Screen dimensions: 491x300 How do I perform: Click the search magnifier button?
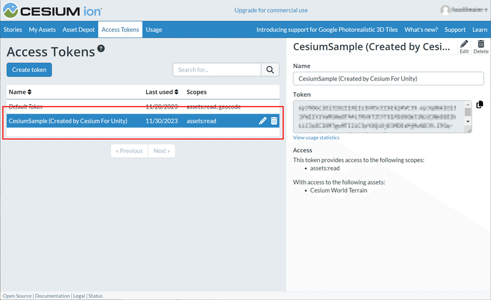pyautogui.click(x=270, y=69)
